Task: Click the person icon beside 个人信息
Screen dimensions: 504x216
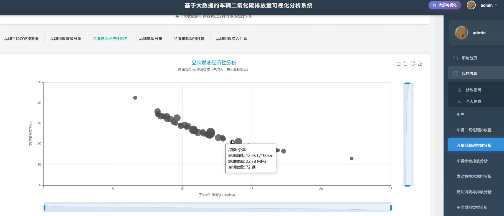Action: (459, 102)
